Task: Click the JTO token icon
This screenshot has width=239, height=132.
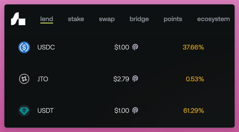Action: (x=24, y=79)
